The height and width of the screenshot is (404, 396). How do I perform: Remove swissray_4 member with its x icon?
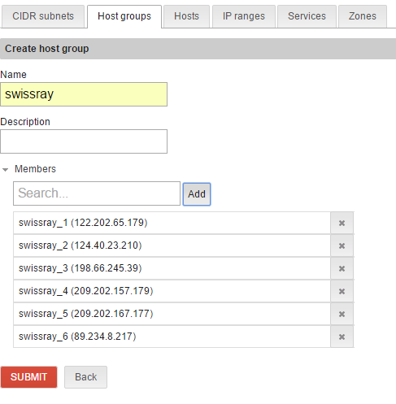click(342, 291)
